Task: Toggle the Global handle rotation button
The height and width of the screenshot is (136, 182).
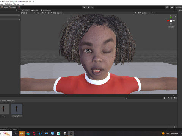Action: (x=12, y=7)
